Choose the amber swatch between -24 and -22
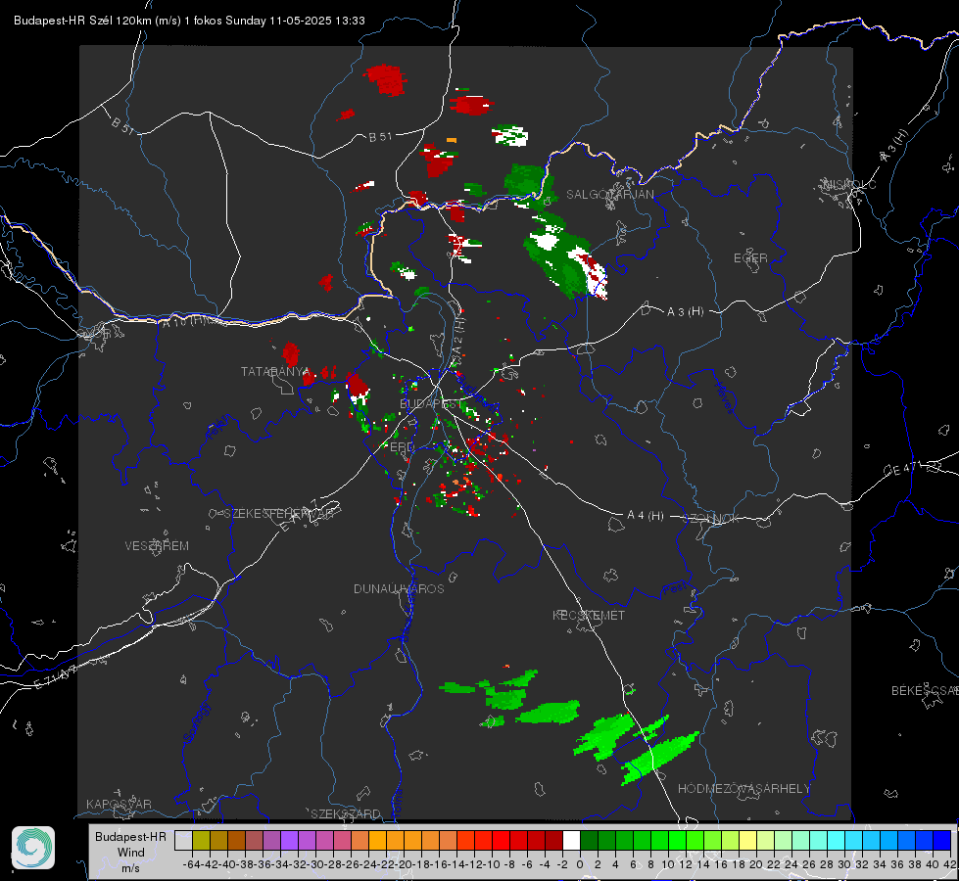This screenshot has width=959, height=881. coord(377,840)
